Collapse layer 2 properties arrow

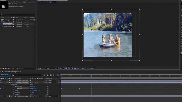(8, 82)
